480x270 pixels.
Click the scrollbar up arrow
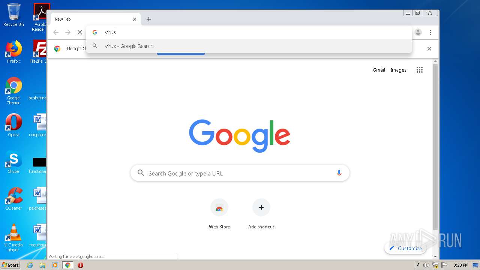435,61
